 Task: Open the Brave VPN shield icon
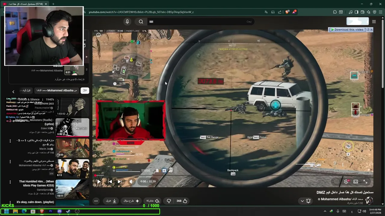pyautogui.click(x=374, y=12)
